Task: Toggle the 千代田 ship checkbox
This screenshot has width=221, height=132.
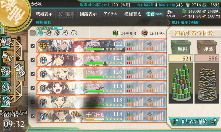Action: tap(33, 116)
